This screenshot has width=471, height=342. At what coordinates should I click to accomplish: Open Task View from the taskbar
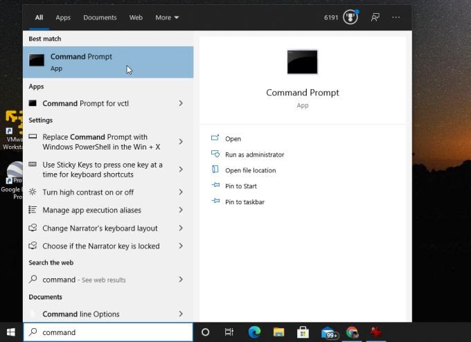point(229,332)
